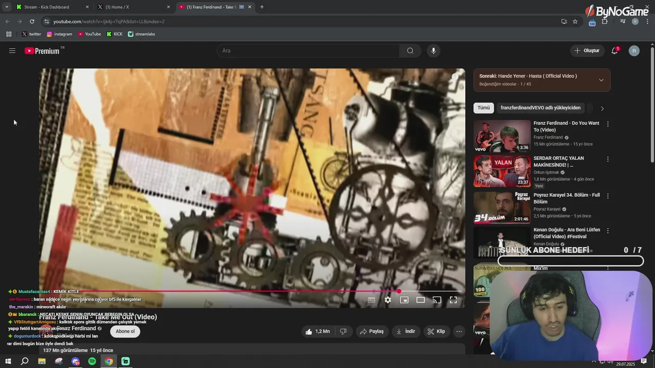Open the YouTube account avatar menu
Screen dimensions: 655x368
coord(634,51)
